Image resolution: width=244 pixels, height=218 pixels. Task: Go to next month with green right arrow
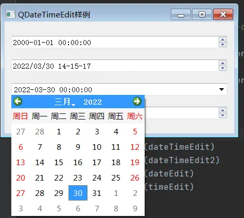(137, 102)
